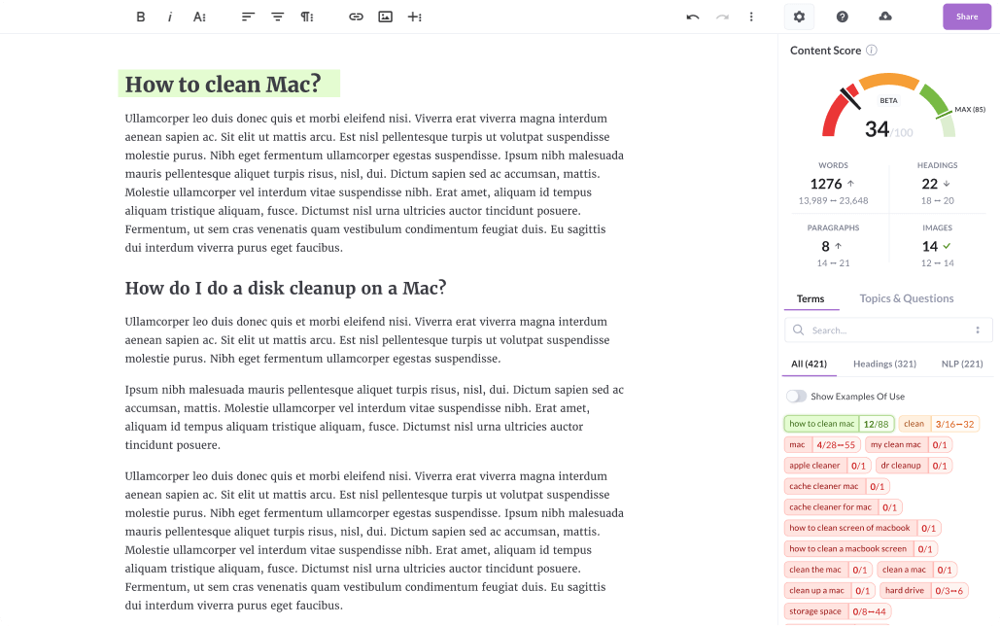The height and width of the screenshot is (626, 1000).
Task: Open the help menu
Action: coord(842,16)
